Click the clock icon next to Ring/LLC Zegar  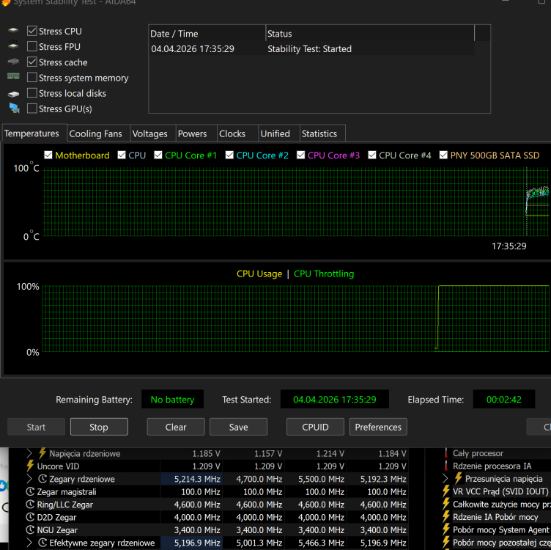coord(30,505)
